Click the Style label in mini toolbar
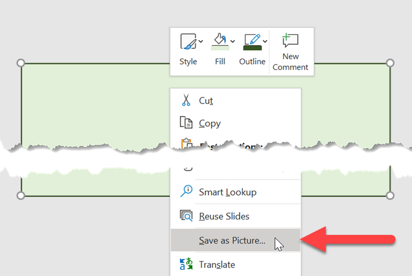This screenshot has width=412, height=276. click(x=188, y=61)
